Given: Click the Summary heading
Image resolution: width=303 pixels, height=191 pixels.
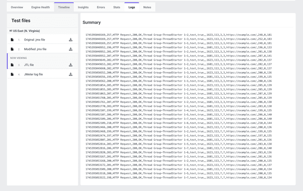Looking at the screenshot, I should tap(92, 22).
